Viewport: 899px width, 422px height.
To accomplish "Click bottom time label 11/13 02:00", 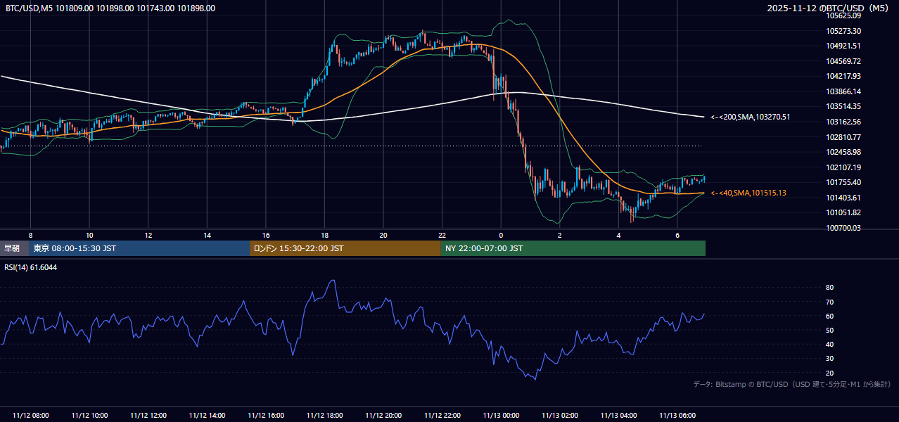I will [560, 416].
